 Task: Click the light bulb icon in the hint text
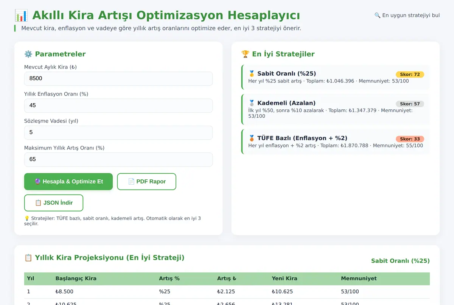point(27,218)
